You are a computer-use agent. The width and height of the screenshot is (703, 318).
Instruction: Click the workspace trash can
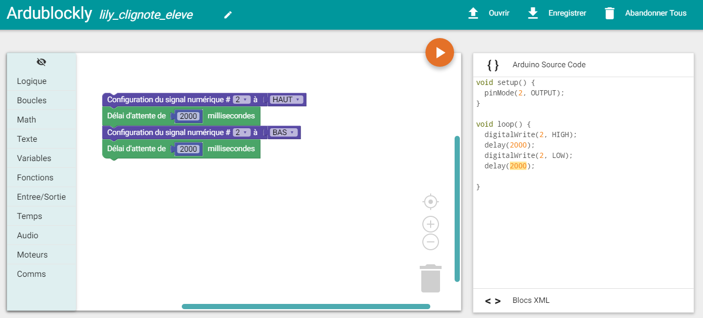pyautogui.click(x=431, y=278)
